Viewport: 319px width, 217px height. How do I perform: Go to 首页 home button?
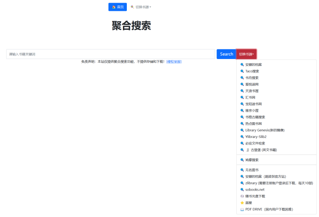pyautogui.click(x=118, y=7)
